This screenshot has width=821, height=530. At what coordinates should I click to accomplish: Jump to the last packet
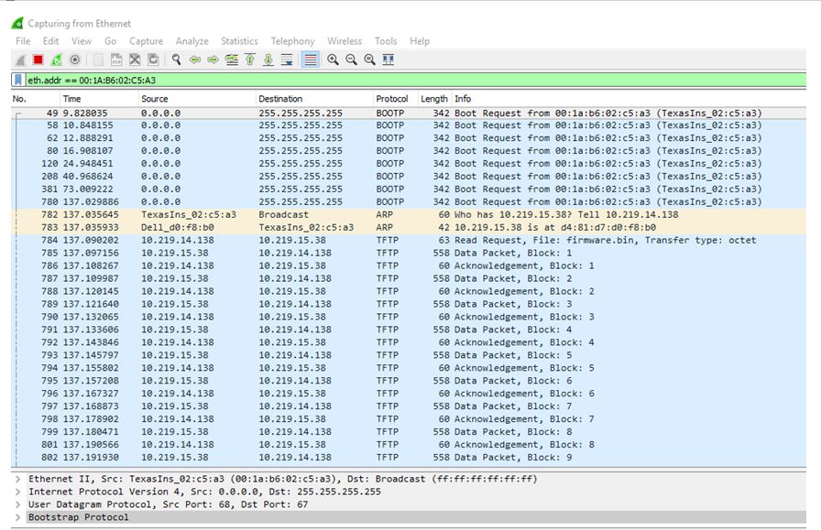point(268,59)
